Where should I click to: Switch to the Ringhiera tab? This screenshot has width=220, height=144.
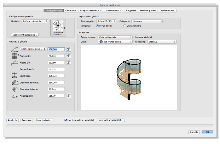(x=131, y=11)
